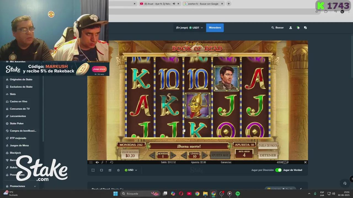The width and height of the screenshot is (353, 198).
Task: Select Slots in sidebar
Action: pyautogui.click(x=13, y=94)
